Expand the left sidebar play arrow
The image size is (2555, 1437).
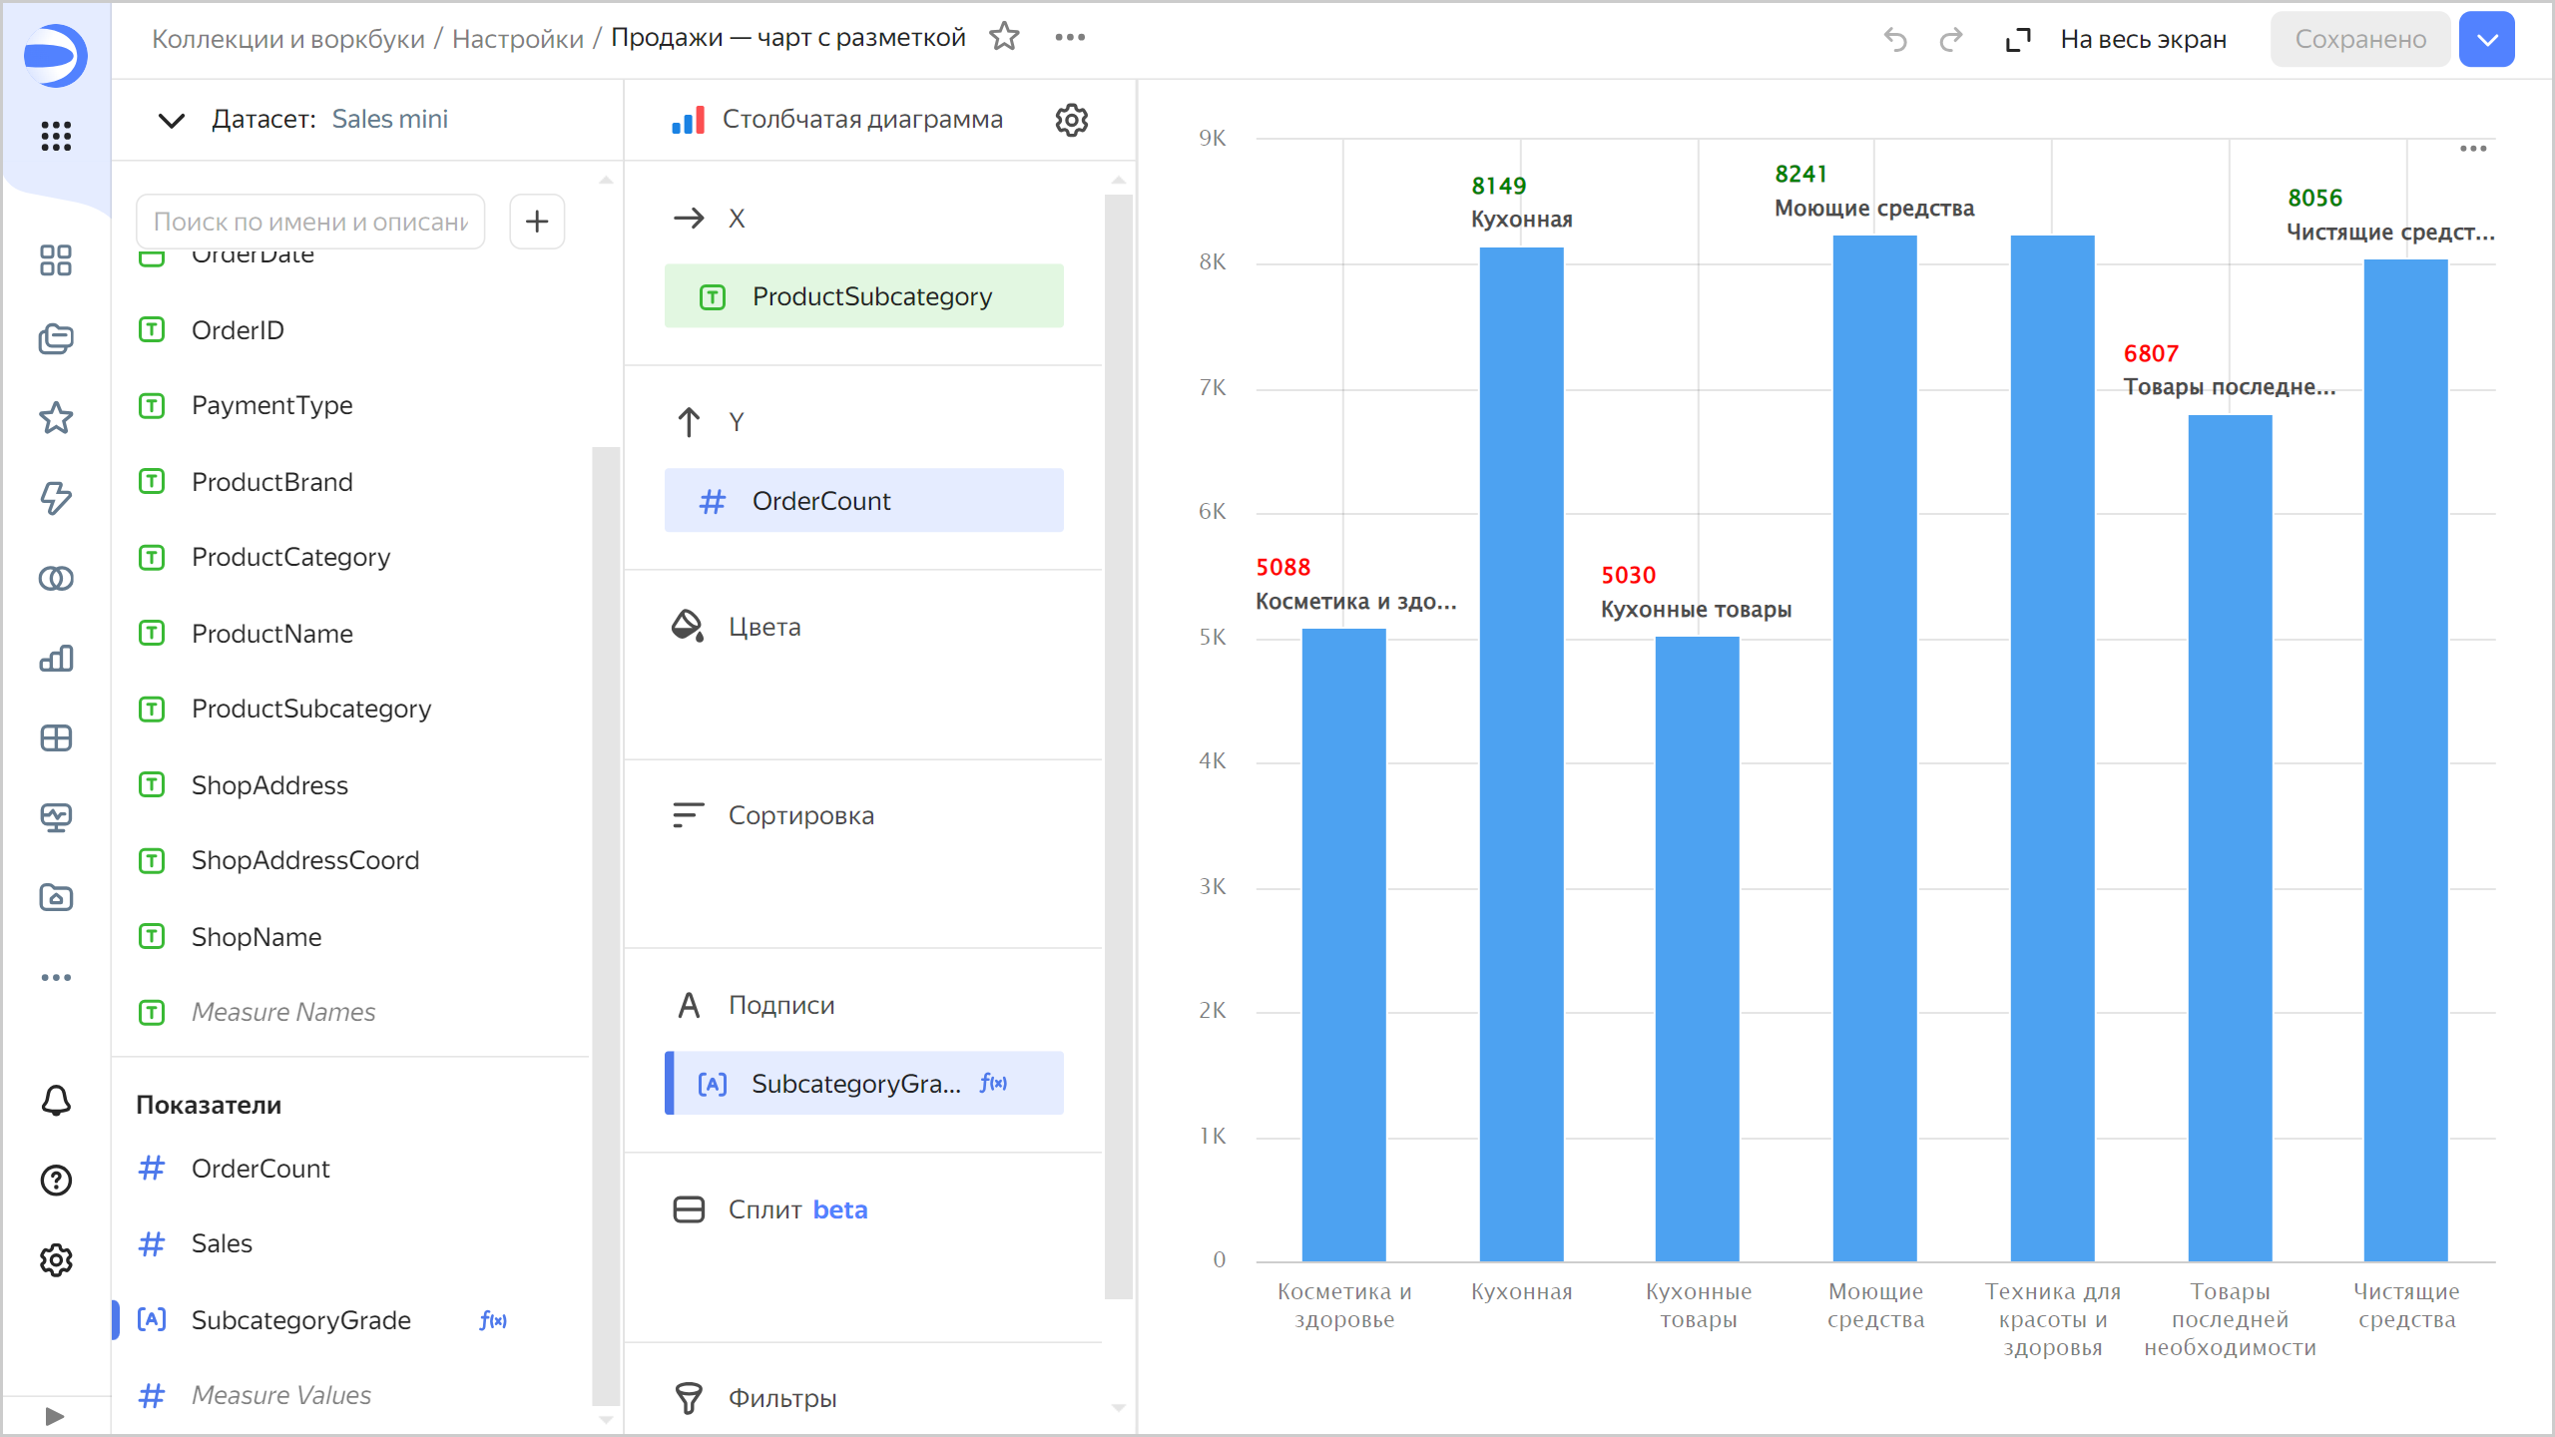55,1415
